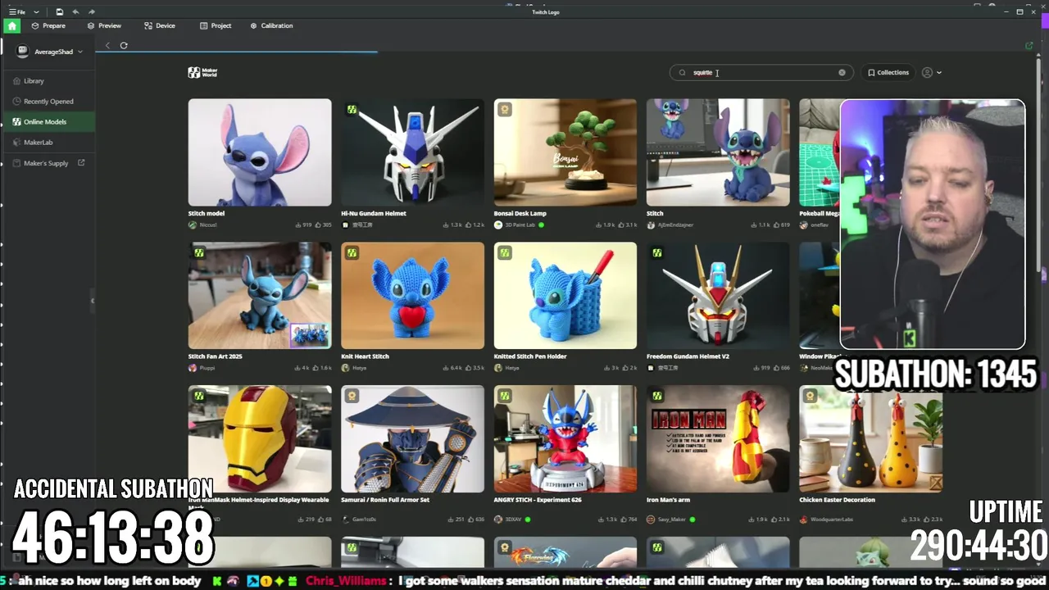
Task: Click the browser back arrow
Action: pos(107,46)
